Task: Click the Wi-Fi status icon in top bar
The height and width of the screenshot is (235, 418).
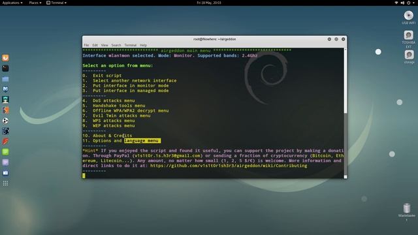Action: 396,3
